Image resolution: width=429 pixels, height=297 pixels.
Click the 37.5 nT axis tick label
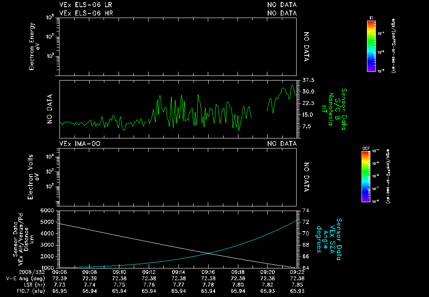click(x=308, y=80)
